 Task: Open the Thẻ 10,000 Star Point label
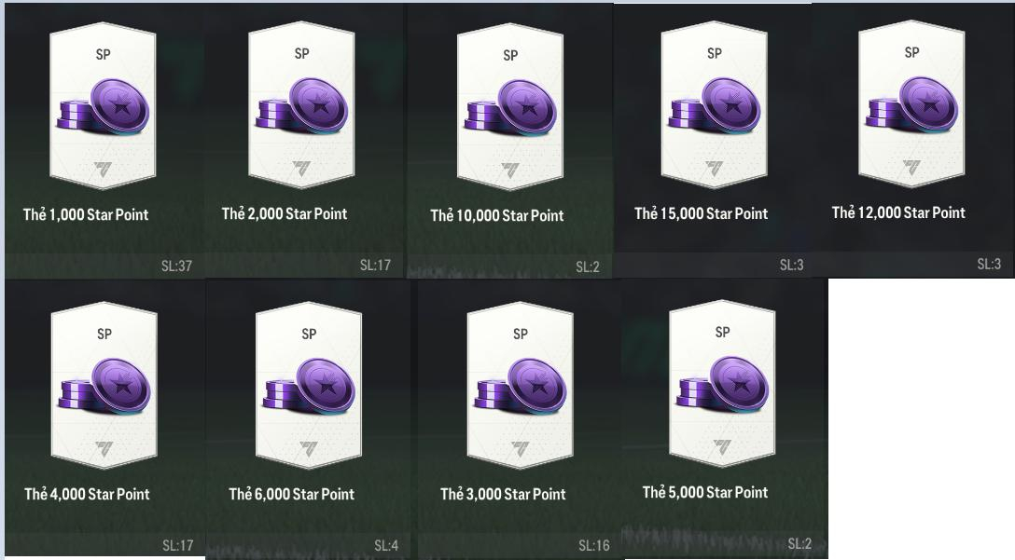[x=497, y=216]
